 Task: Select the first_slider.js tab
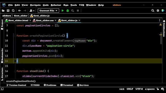tap(68, 20)
